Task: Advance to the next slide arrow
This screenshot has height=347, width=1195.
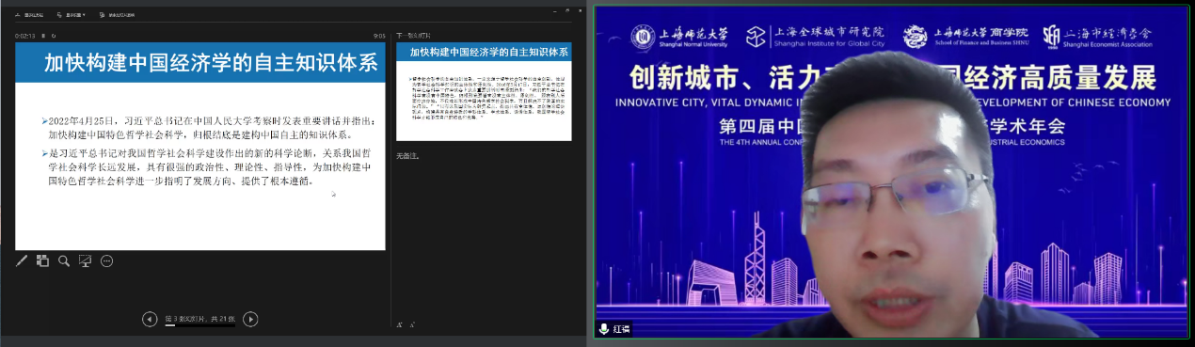Action: (x=250, y=320)
